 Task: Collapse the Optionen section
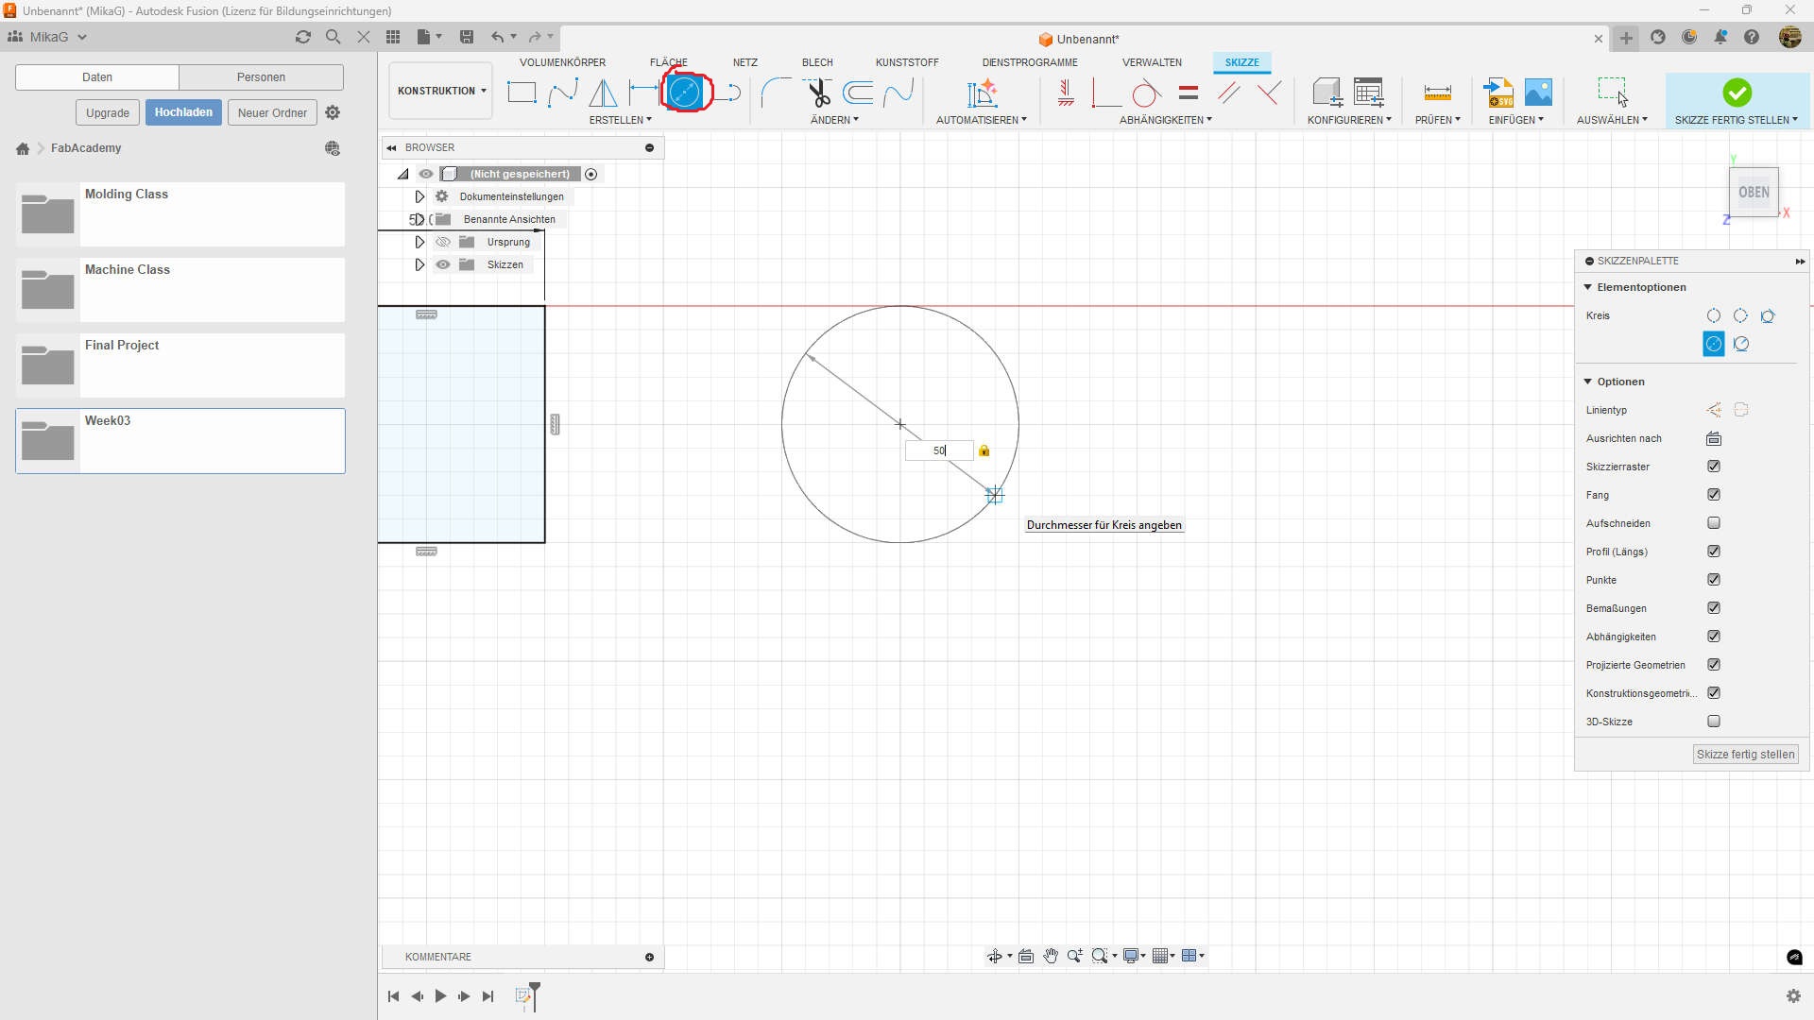click(1588, 382)
